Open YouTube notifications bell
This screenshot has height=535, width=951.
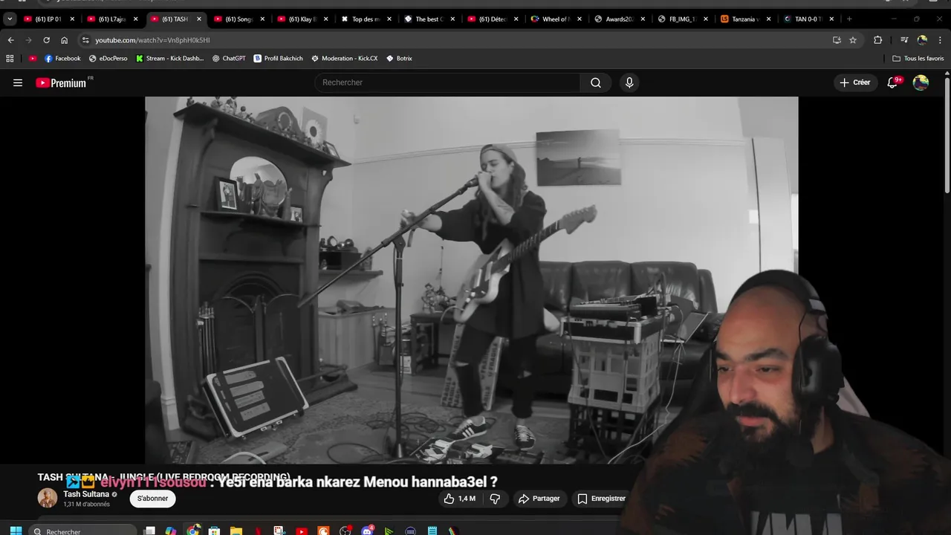coord(893,82)
